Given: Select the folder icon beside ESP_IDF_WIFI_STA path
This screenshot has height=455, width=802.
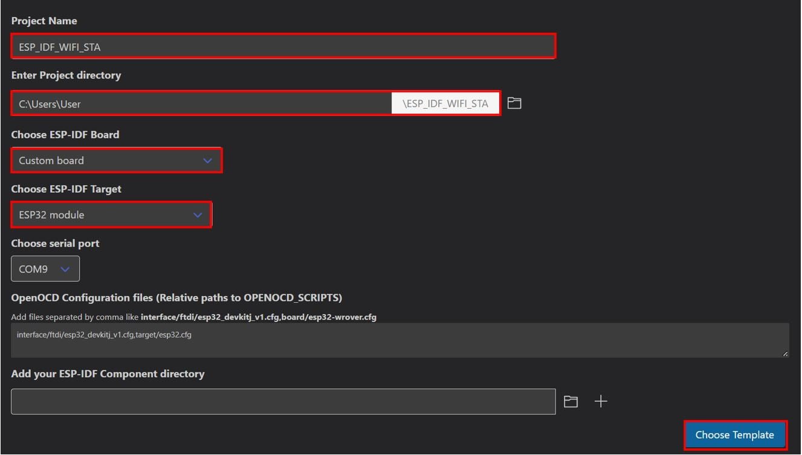Looking at the screenshot, I should pos(513,103).
